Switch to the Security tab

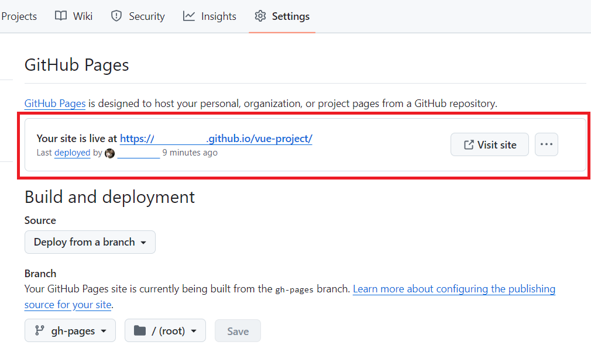(x=138, y=16)
